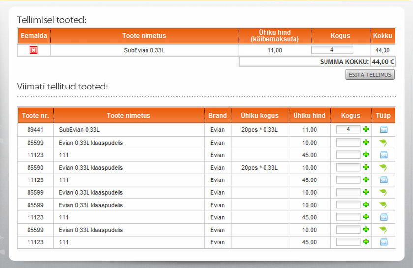The width and height of the screenshot is (413, 268).
Task: Click the Viimati tellitud tooted: heading
Action: coord(62,87)
